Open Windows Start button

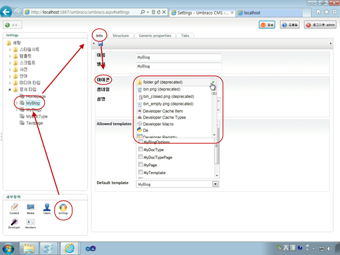click(8, 248)
